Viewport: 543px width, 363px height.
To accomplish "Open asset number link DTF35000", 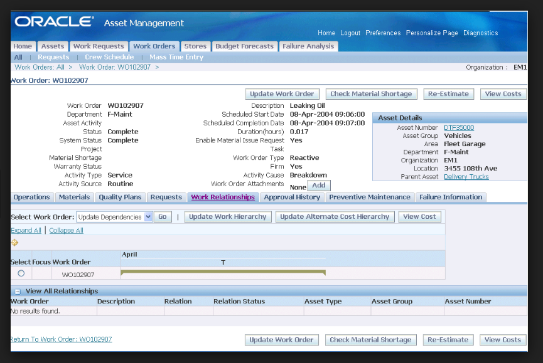I will 460,127.
